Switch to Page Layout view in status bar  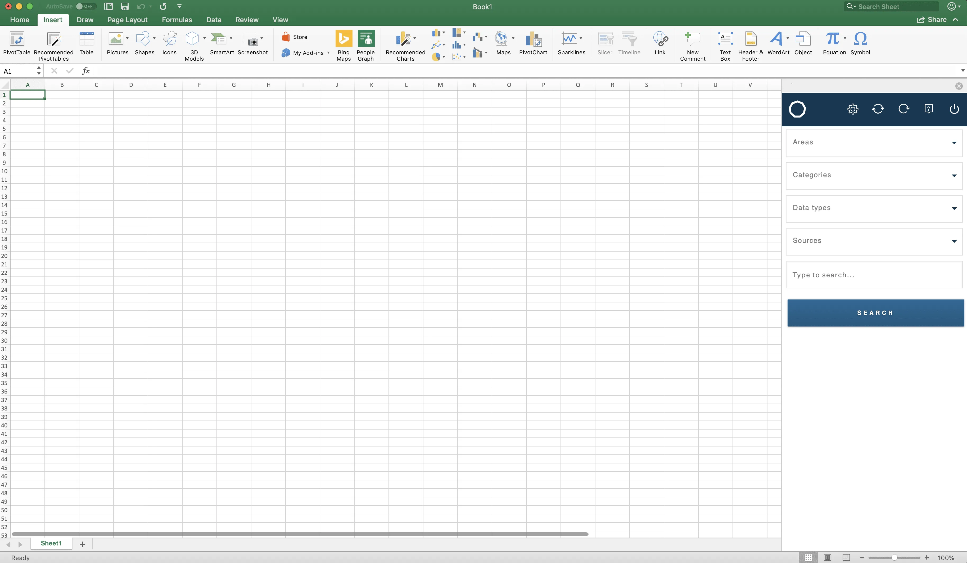pos(827,557)
